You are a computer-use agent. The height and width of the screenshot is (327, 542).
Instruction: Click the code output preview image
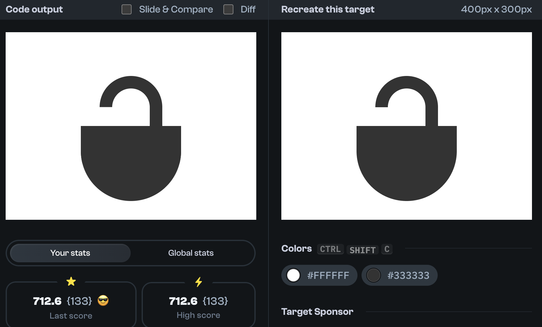click(x=131, y=126)
